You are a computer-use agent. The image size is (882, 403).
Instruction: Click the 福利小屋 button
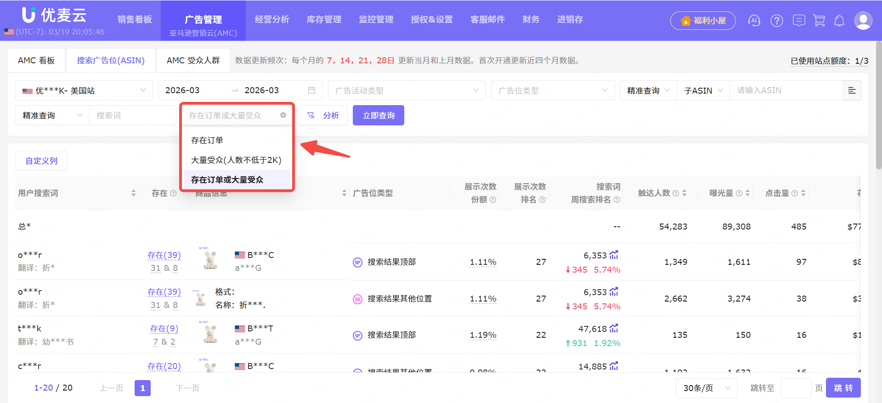pyautogui.click(x=703, y=21)
